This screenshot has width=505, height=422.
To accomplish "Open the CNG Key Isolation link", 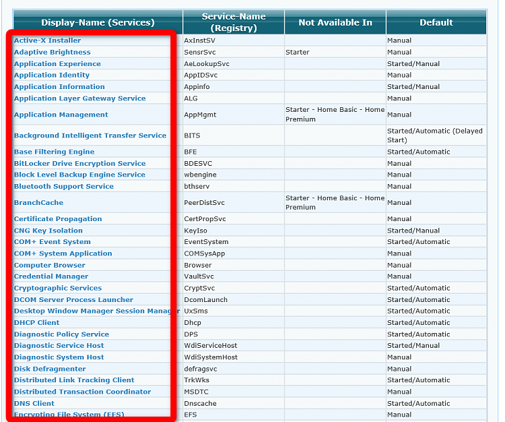I will pos(48,230).
